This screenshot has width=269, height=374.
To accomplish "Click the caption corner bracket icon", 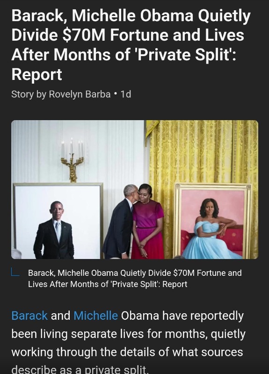I will pyautogui.click(x=15, y=272).
